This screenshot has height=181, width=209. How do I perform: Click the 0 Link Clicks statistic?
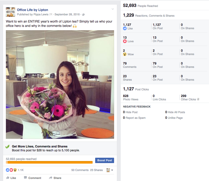tap(159, 98)
